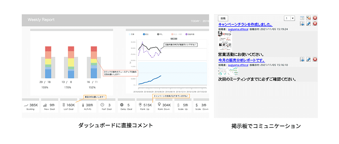
Task: Click the 投稿 post button
Action: click(223, 18)
